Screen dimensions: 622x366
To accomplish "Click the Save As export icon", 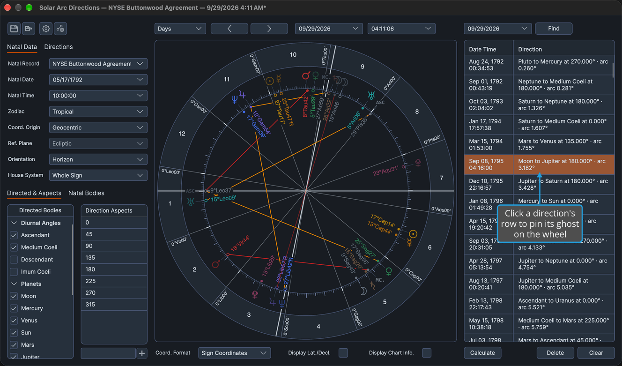I will click(28, 29).
